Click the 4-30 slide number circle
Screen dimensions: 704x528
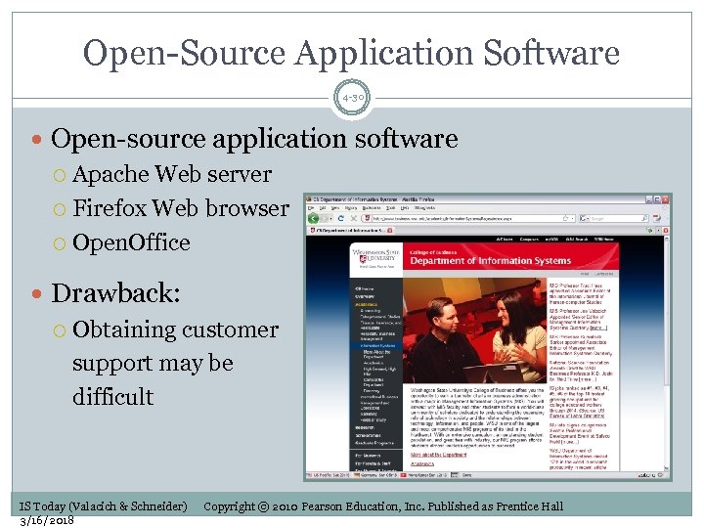(x=352, y=98)
